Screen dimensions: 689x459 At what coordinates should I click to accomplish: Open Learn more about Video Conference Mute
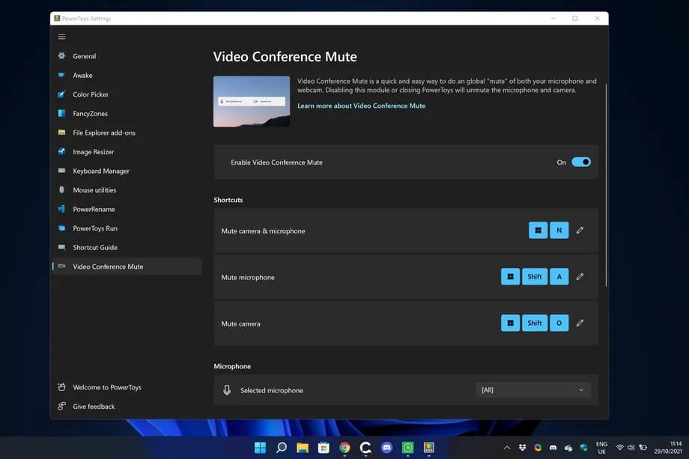[x=361, y=106]
